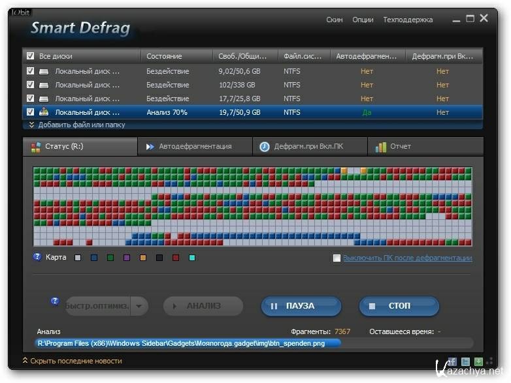The width and height of the screenshot is (511, 383).
Task: Uncheck the 17,7/25,8 GB disk checkbox
Action: click(x=30, y=99)
